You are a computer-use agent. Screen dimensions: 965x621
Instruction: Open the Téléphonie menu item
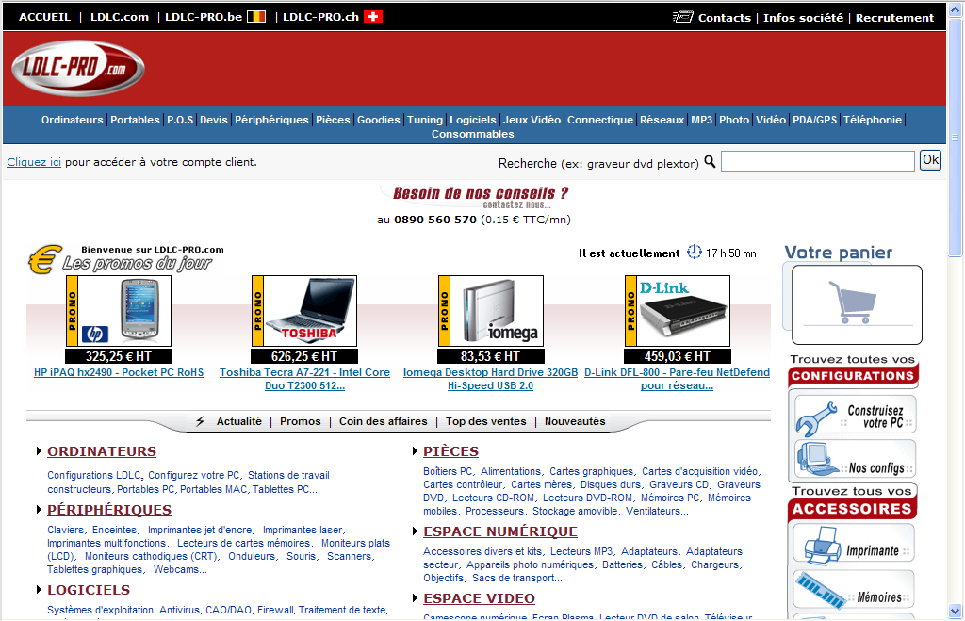pos(872,120)
